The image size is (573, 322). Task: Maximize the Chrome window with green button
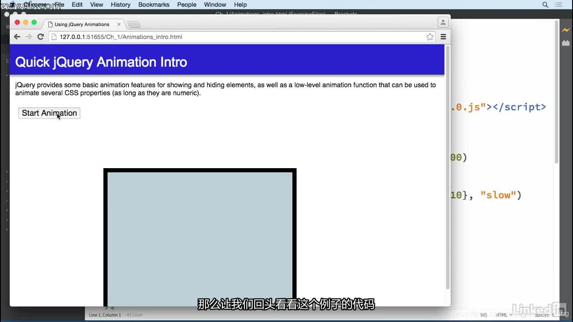tap(34, 22)
